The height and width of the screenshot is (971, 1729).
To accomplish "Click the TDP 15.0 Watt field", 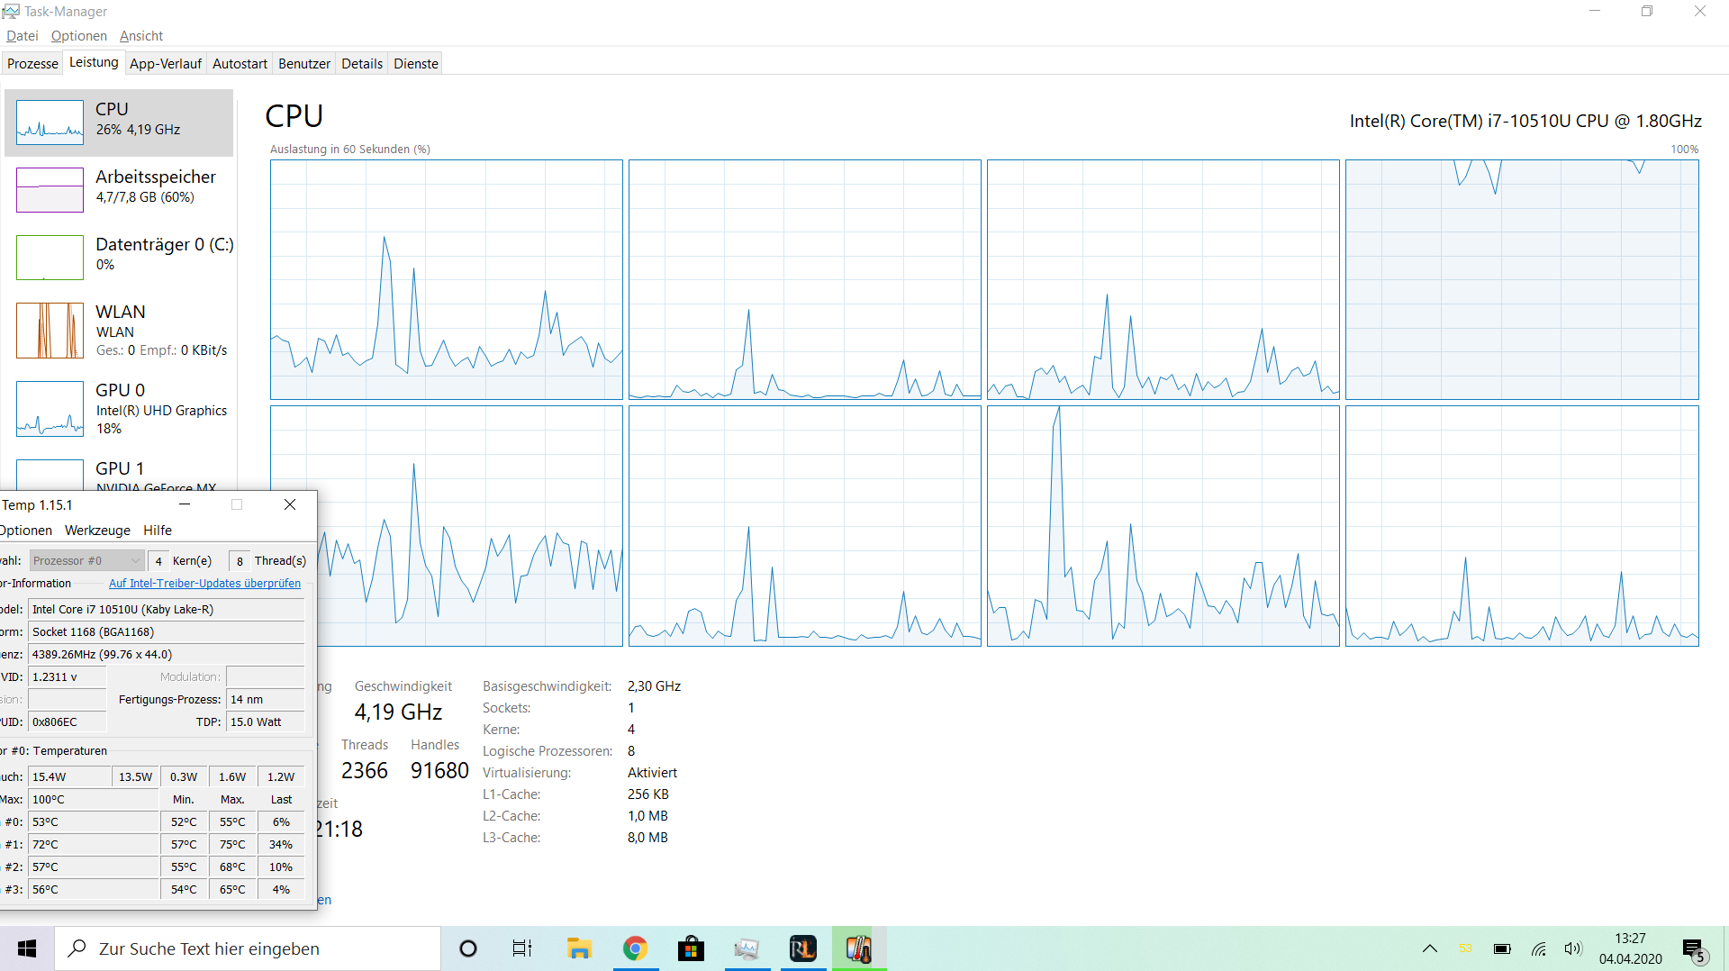I will click(266, 721).
